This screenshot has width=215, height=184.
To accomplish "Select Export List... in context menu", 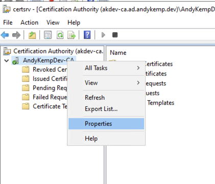I will [106, 109].
